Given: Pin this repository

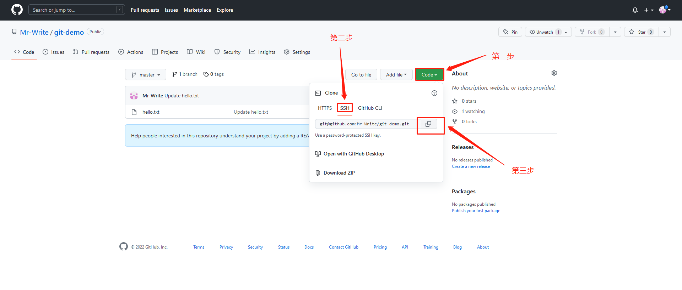Looking at the screenshot, I should tap(510, 32).
